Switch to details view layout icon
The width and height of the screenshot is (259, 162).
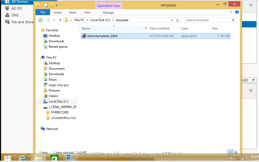pos(230,152)
